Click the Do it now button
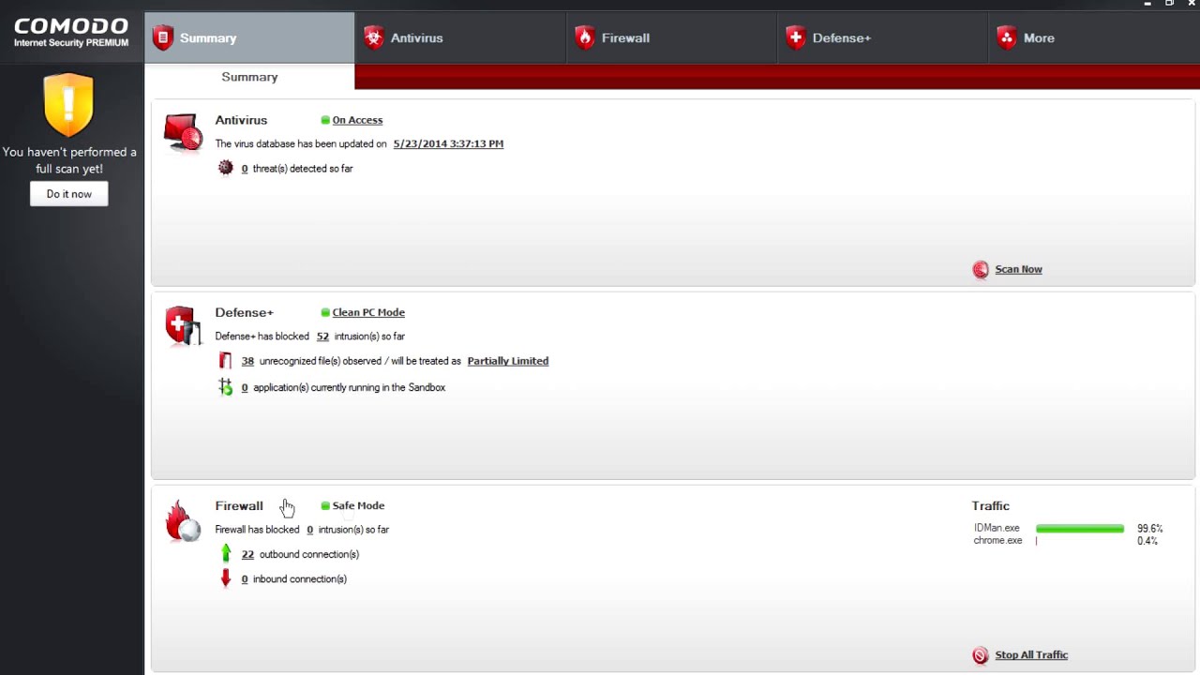The height and width of the screenshot is (675, 1200). pyautogui.click(x=68, y=194)
